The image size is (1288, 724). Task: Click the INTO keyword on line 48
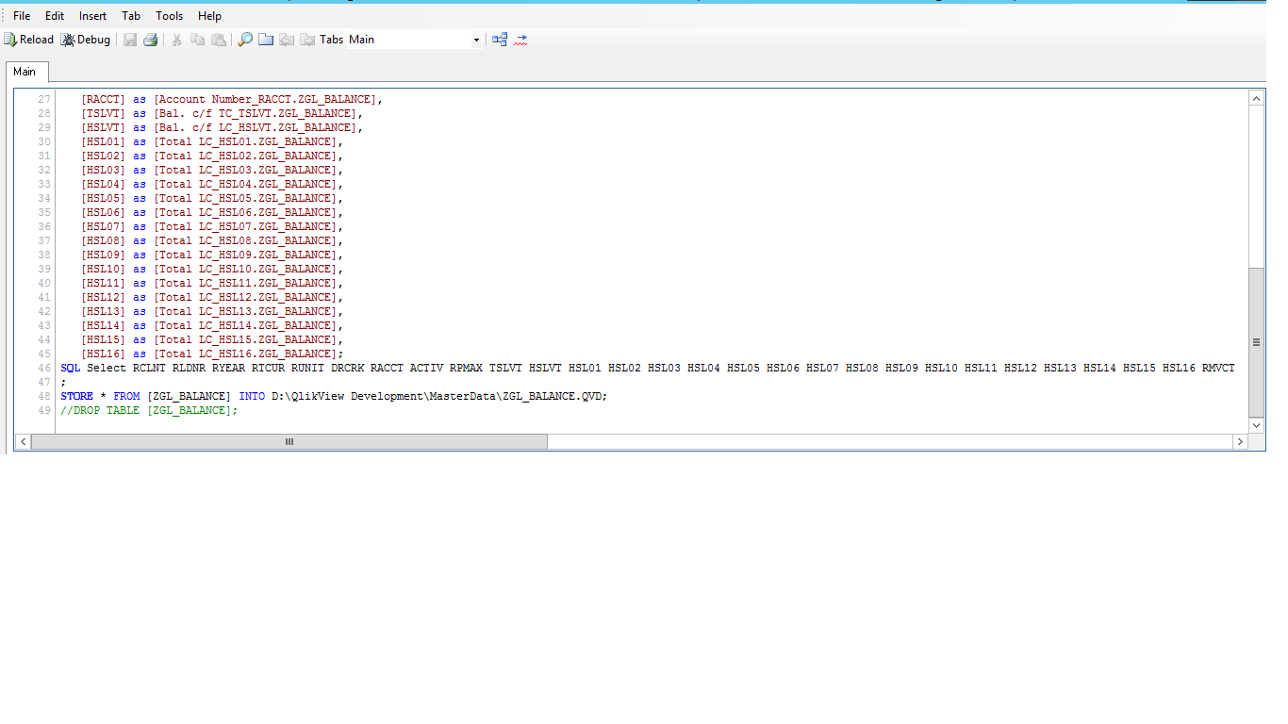pos(252,396)
